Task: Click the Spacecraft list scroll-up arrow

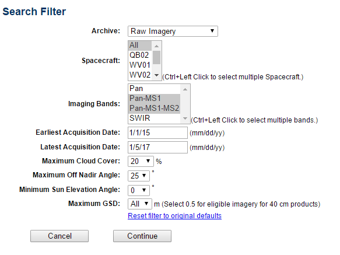Action: [156, 46]
